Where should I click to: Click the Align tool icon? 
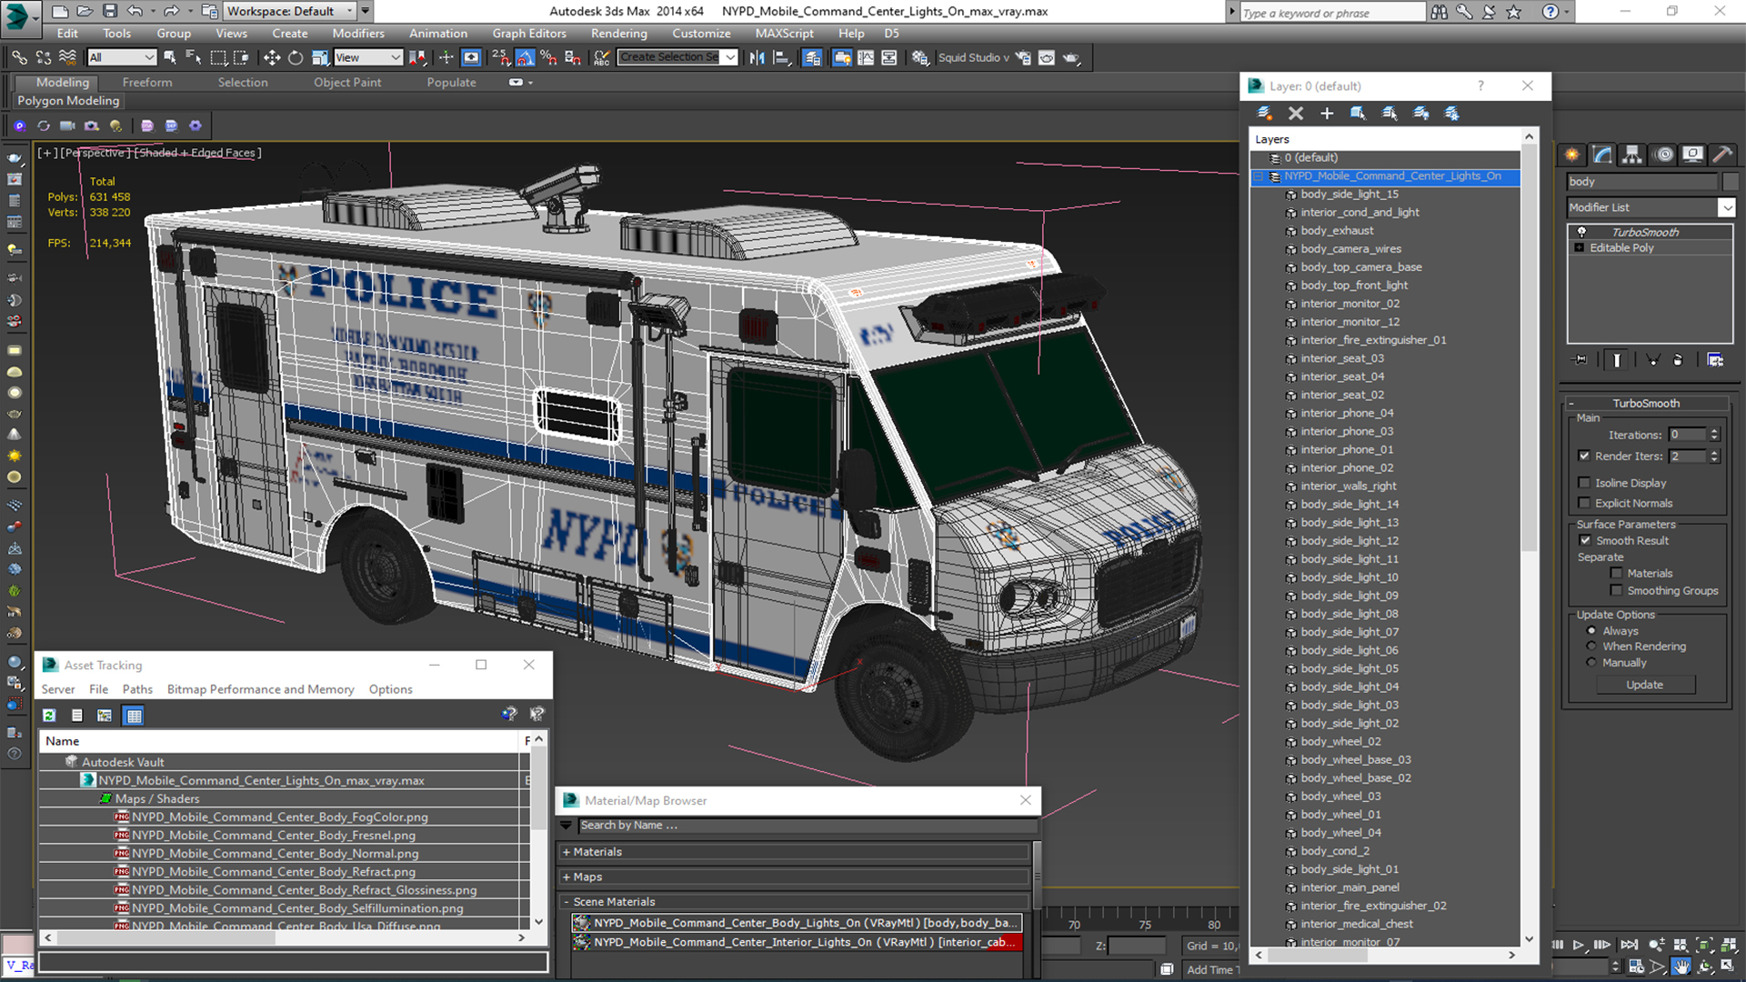[x=781, y=57]
